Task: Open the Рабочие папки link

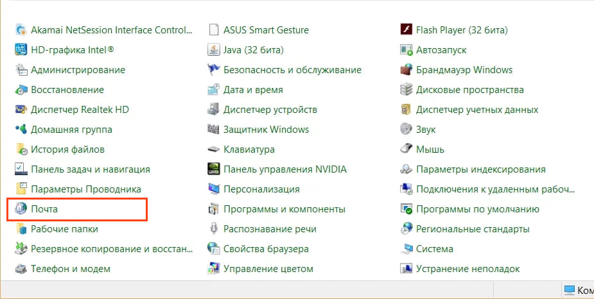Action: [64, 229]
